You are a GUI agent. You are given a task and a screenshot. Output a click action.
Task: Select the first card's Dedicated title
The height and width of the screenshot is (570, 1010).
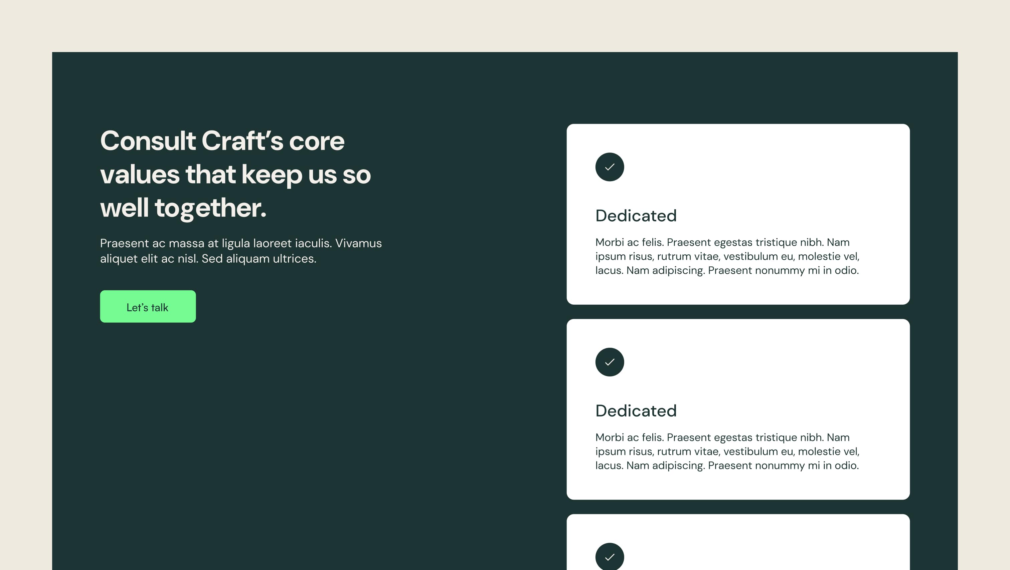click(636, 216)
